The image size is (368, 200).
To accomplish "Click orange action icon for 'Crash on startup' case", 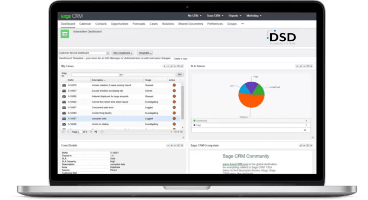I will pyautogui.click(x=174, y=124).
